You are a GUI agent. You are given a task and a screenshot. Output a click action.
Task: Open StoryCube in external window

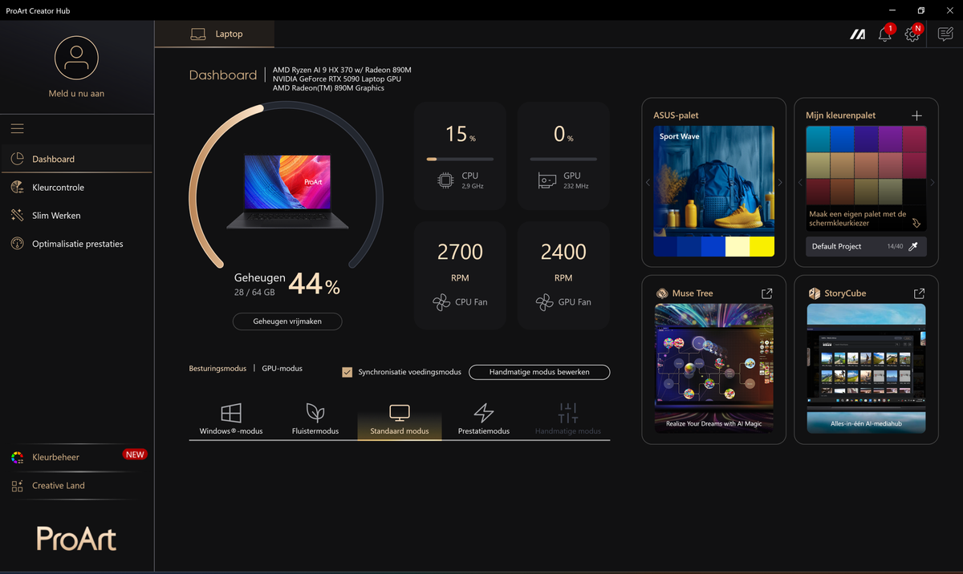click(919, 293)
